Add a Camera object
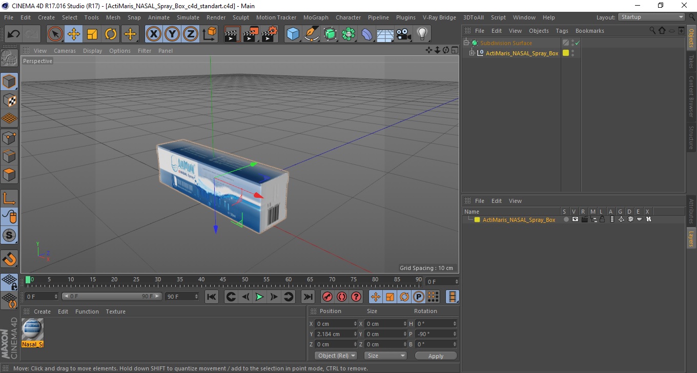The width and height of the screenshot is (697, 373). pos(404,34)
